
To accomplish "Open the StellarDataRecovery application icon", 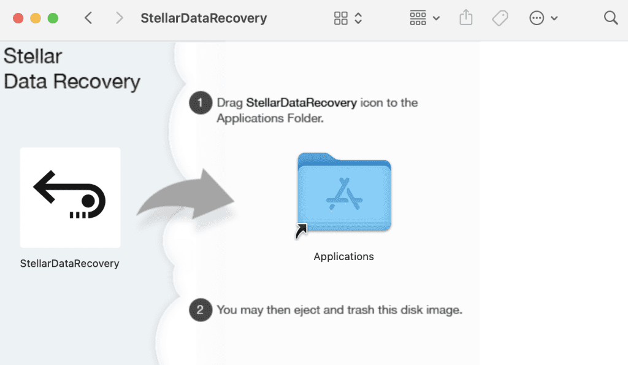I will pos(70,198).
